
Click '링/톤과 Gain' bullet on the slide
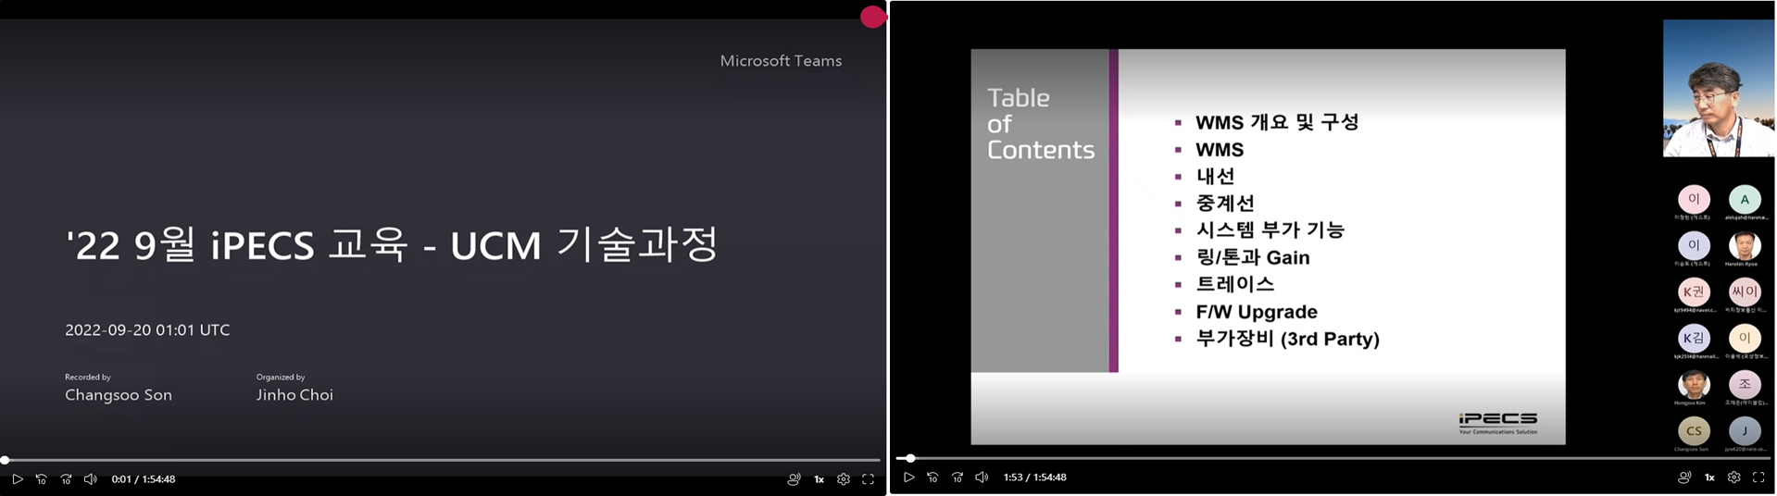point(1253,257)
